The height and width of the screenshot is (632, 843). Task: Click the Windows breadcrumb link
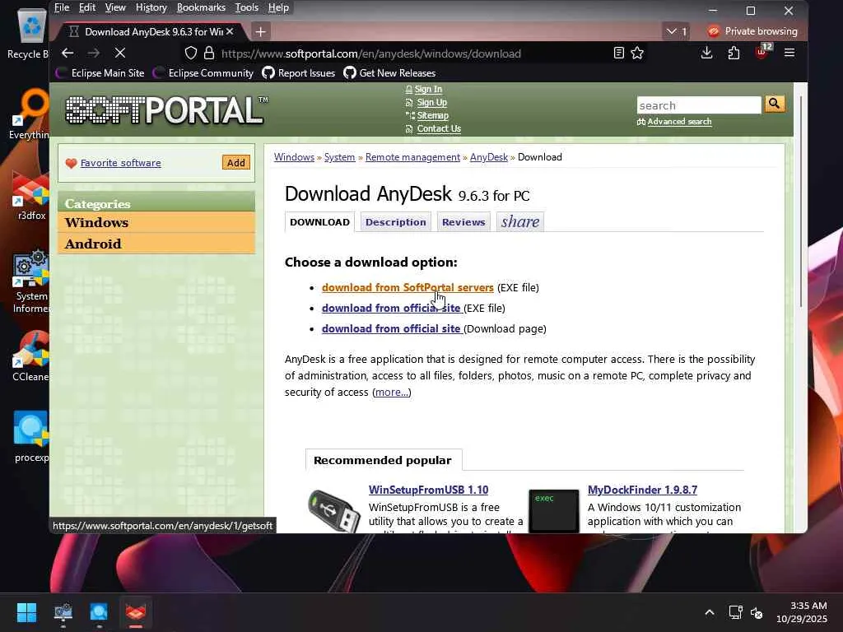pos(294,157)
